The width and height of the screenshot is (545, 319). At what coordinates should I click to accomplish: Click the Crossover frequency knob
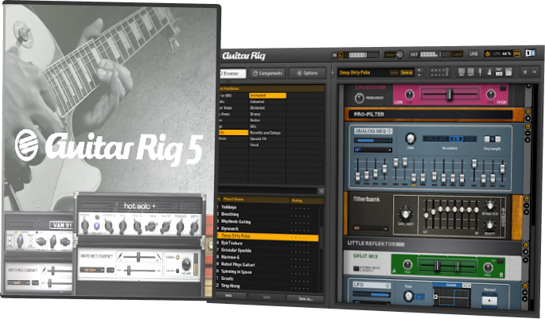[359, 99]
